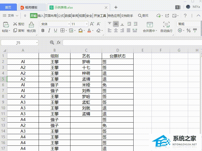202x151 pixels.
Task: Switch to the 插入 (Insert) ribbon tab
Action: [41, 16]
